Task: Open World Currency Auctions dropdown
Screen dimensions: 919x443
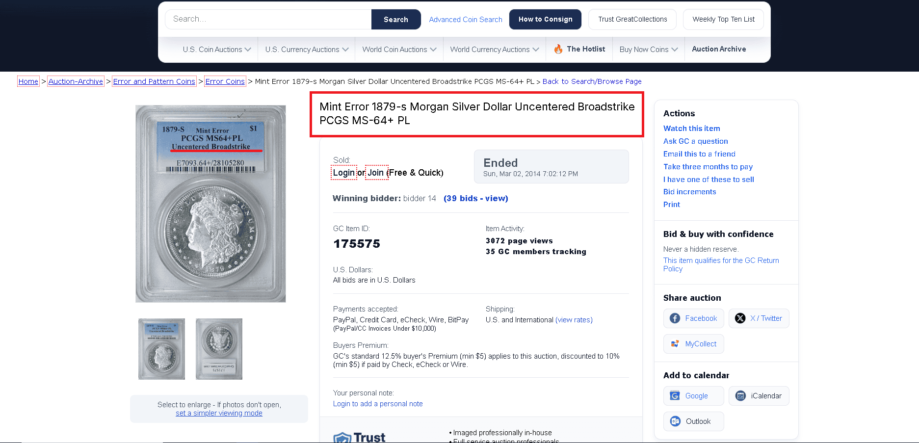Action: click(494, 50)
